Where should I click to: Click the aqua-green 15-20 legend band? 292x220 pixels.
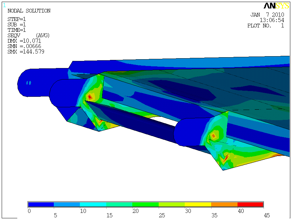[119, 204]
